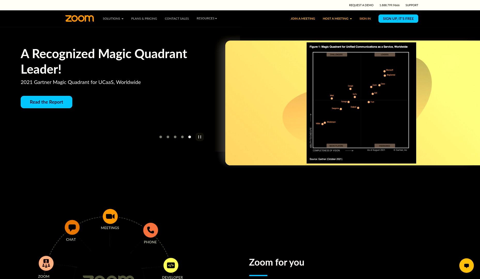480x279 pixels.
Task: Click the Read the Report button
Action: click(47, 102)
